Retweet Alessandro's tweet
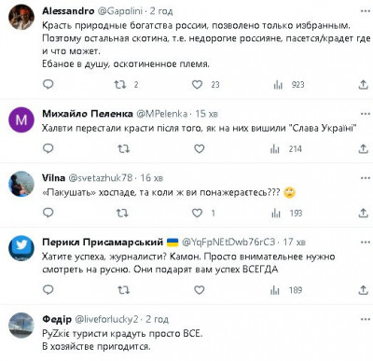 click(120, 85)
